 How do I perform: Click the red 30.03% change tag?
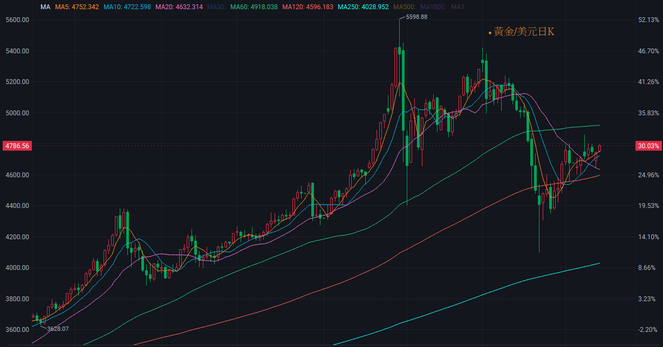point(648,146)
